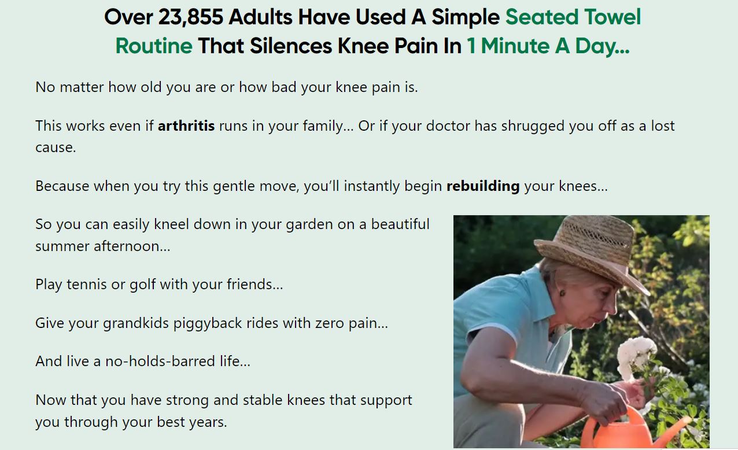Screen dimensions: 738x450
Task: Click 'And live a no-holds-barred life' line
Action: click(142, 361)
